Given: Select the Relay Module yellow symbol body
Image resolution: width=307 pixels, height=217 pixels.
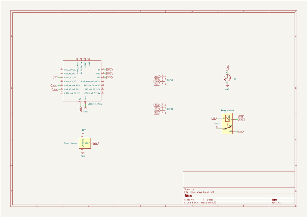Looking at the screenshot, I should 227,124.
